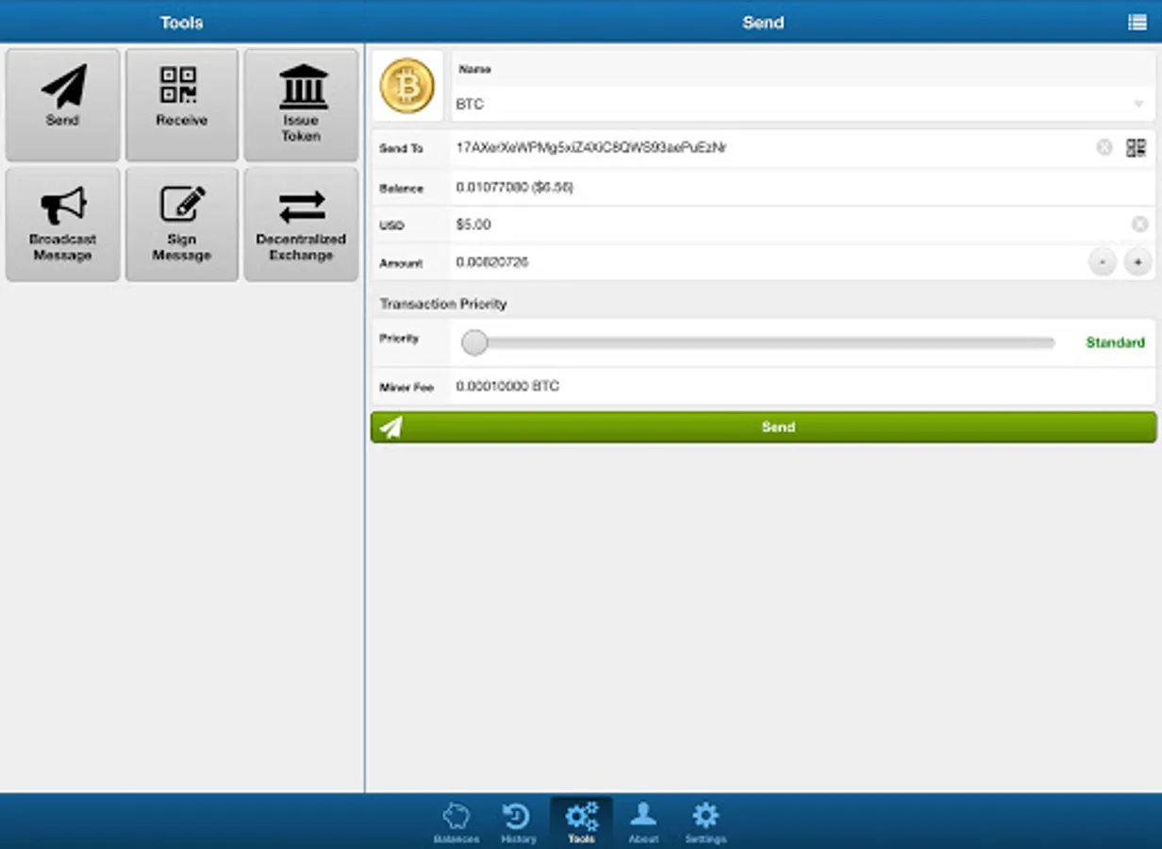1162x849 pixels.
Task: Clear the USD amount field
Action: tap(1140, 225)
